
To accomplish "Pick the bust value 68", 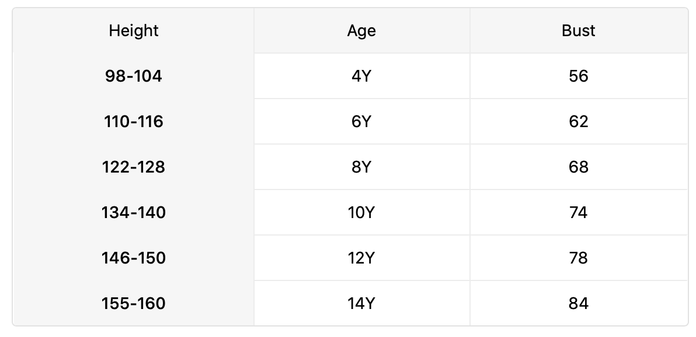I will click(578, 167).
